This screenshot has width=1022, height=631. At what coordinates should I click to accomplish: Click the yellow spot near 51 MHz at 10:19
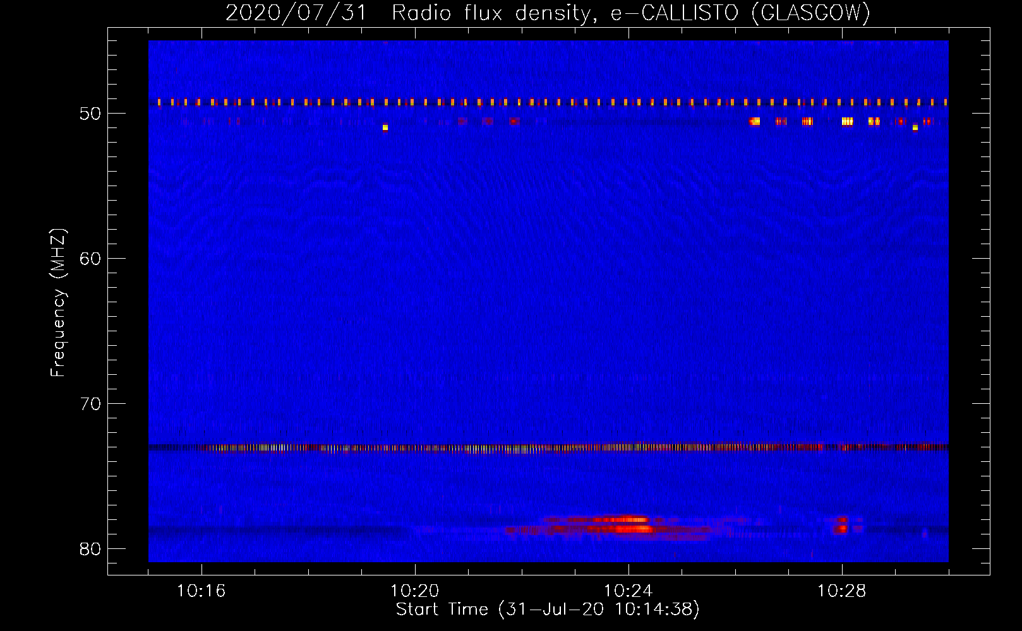click(385, 127)
